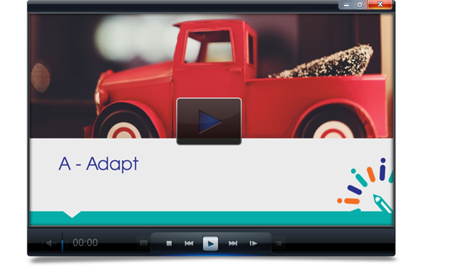The height and width of the screenshot is (277, 474).
Task: Click the 'A - Adapt' title text
Action: (x=98, y=164)
